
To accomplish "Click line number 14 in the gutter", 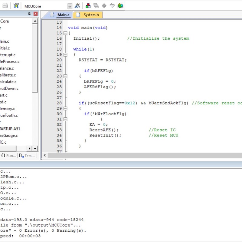I will (59, 28).
